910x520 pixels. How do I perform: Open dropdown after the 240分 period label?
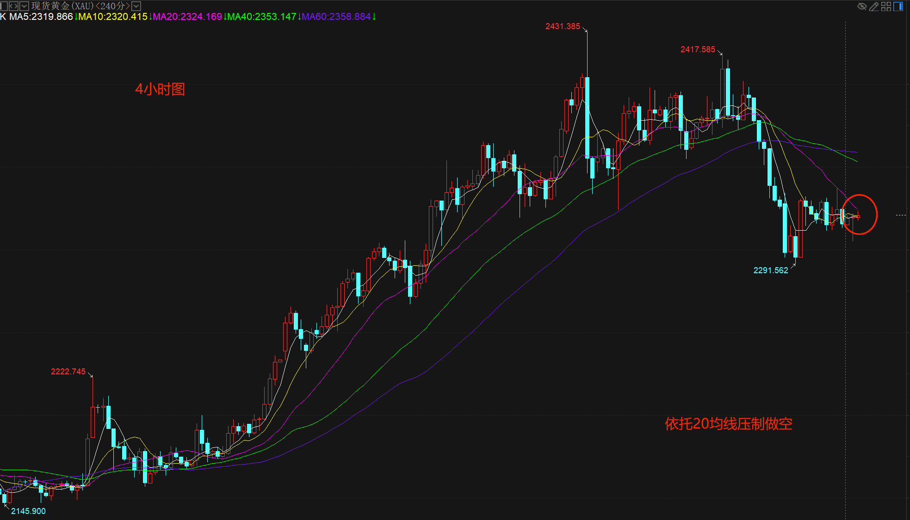[136, 6]
